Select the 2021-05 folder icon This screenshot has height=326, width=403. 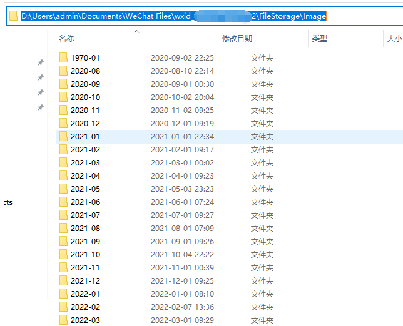(63, 189)
